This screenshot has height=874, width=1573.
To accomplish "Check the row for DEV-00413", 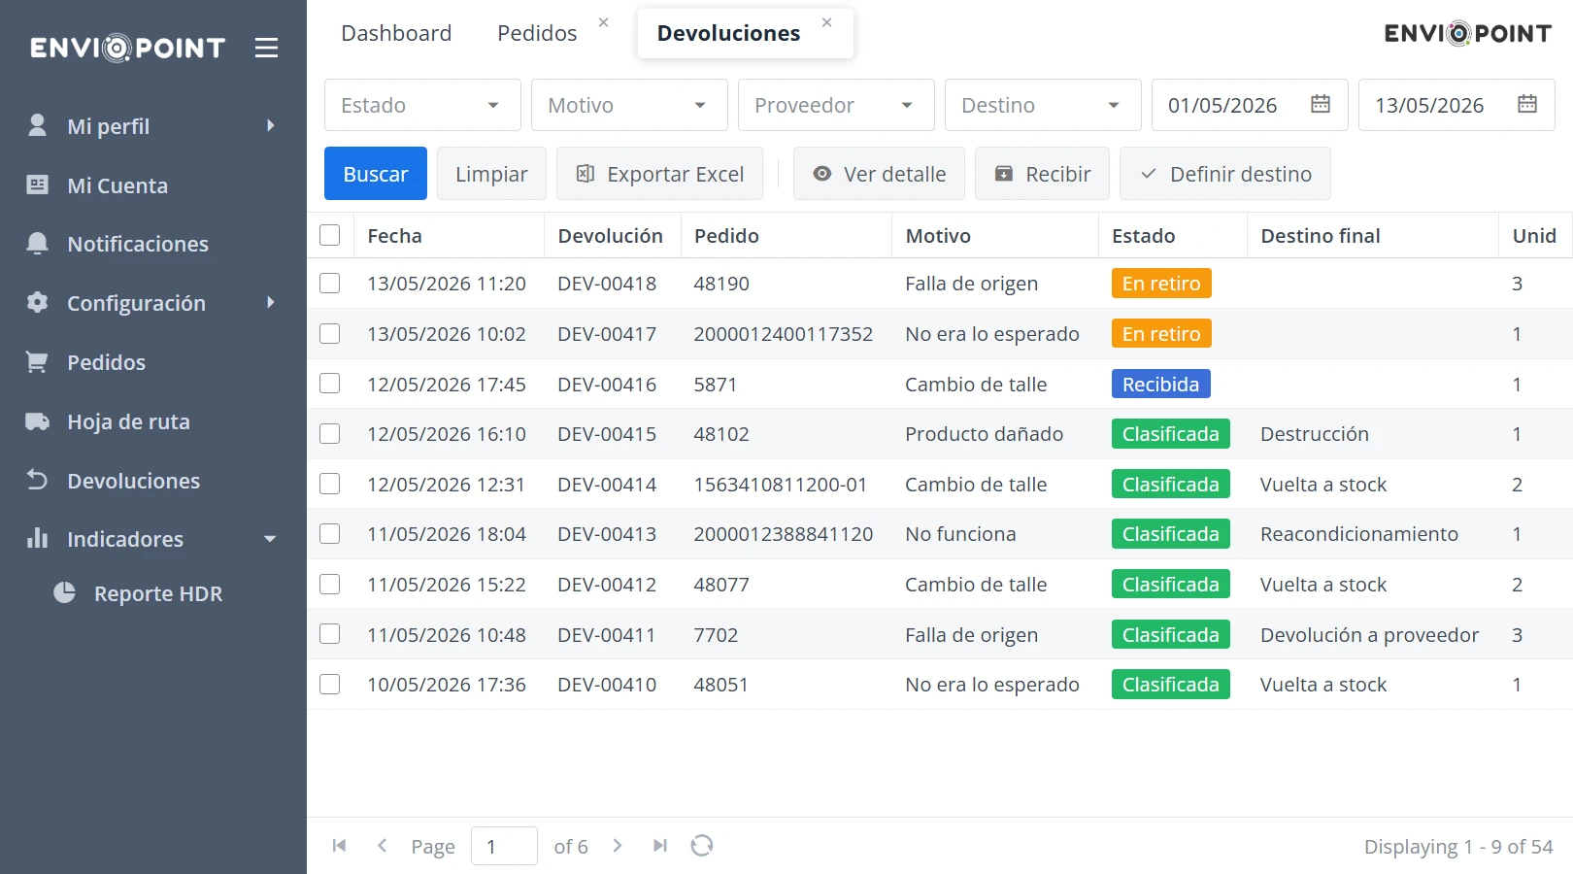I will [x=330, y=534].
